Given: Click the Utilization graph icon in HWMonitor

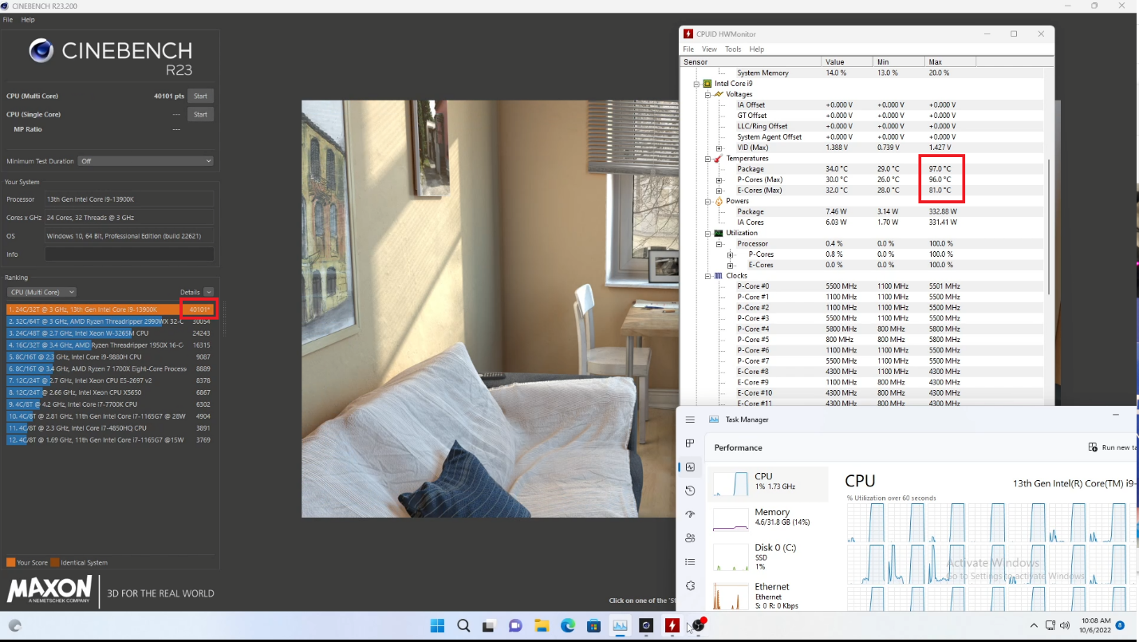Looking at the screenshot, I should (x=718, y=233).
